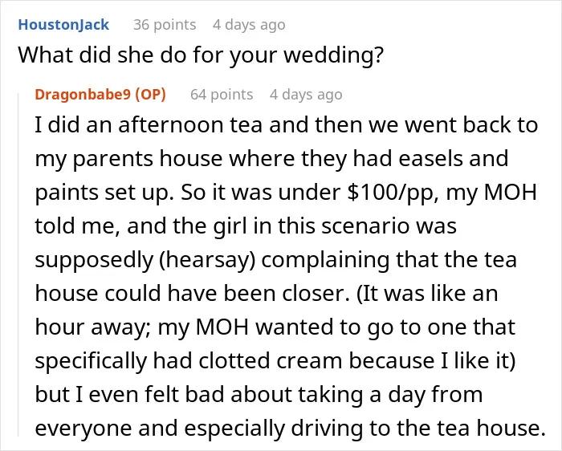Click the comment 'What did she do for your wedding?'
This screenshot has width=562, height=451.
tap(201, 55)
